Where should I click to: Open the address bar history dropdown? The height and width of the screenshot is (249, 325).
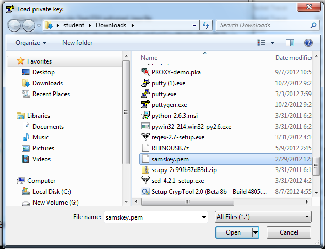pos(194,25)
